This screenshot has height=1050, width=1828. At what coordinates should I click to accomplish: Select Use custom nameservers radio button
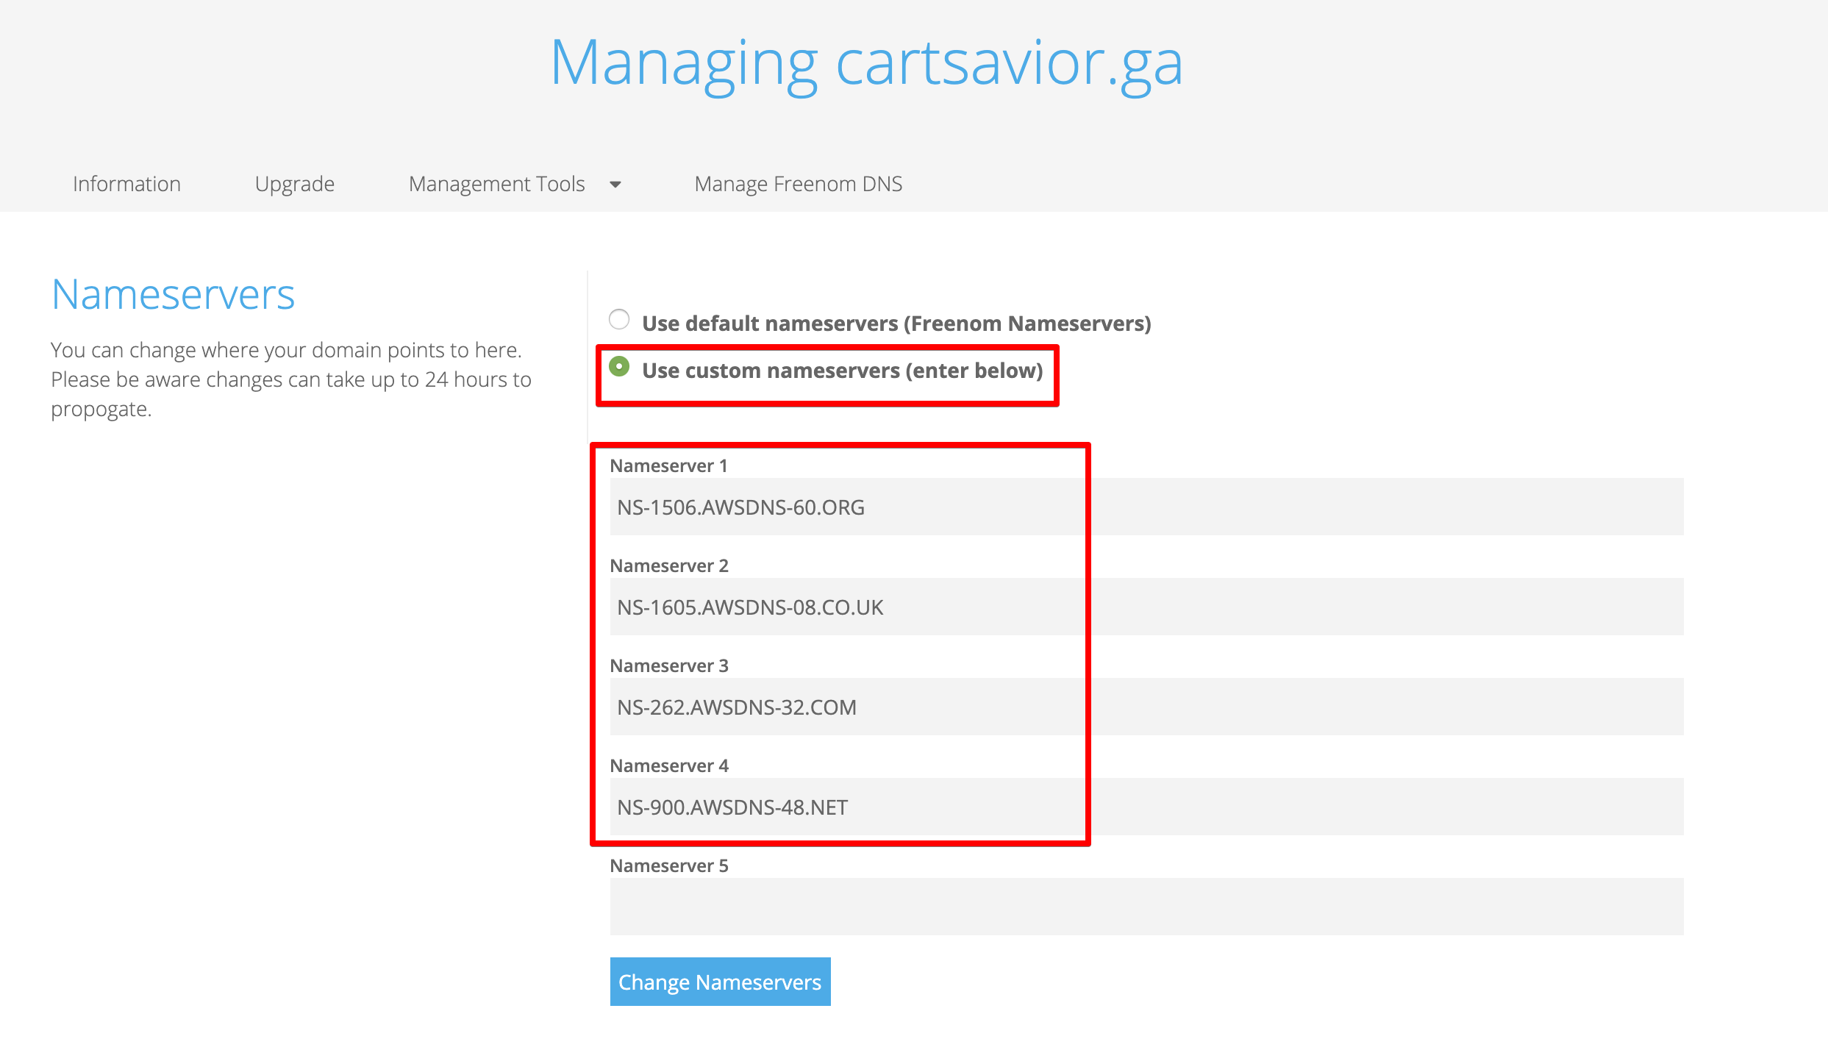pyautogui.click(x=619, y=366)
